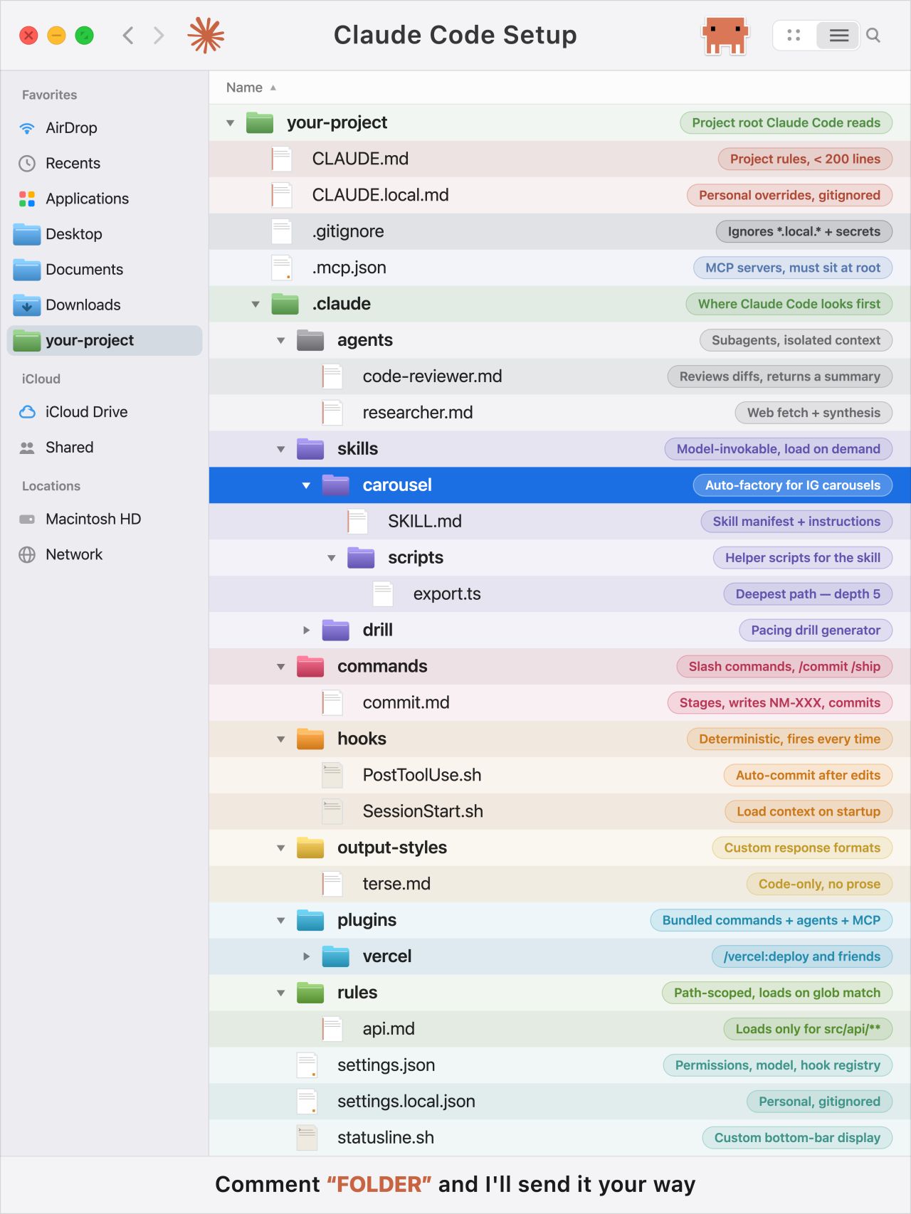The width and height of the screenshot is (911, 1214).
Task: Click the green rules folder icon
Action: (310, 993)
